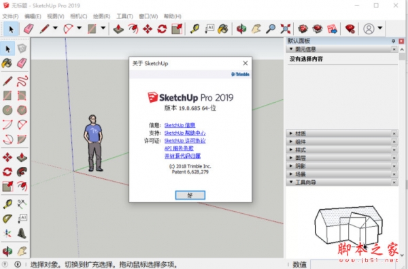Expand the 组件 panel
Image resolution: width=408 pixels, height=269 pixels.
pyautogui.click(x=342, y=142)
